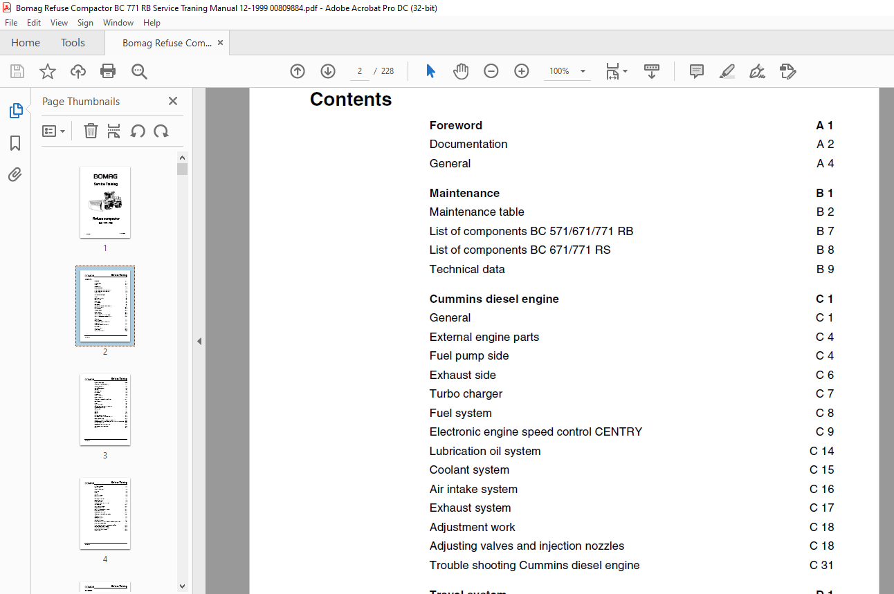
Task: Click the Foreword contents entry
Action: [455, 125]
